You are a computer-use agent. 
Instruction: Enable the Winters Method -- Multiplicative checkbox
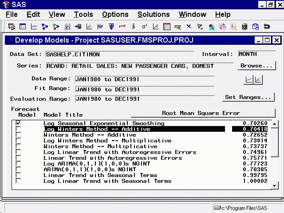click(18, 146)
